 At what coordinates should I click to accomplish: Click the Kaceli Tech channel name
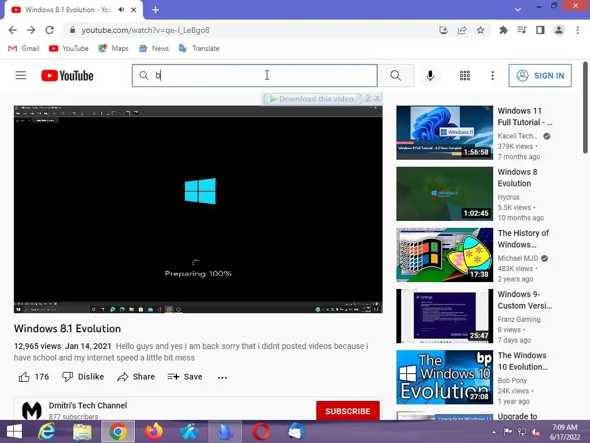(x=517, y=136)
